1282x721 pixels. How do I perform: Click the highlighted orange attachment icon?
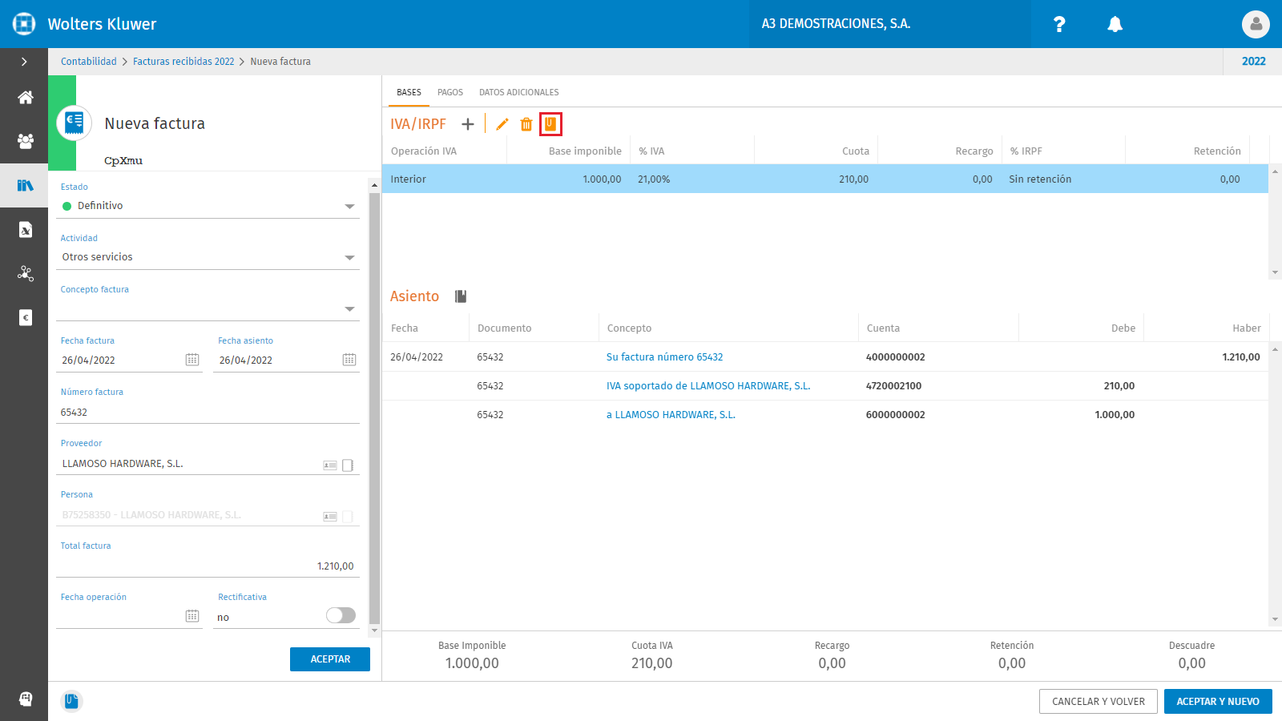[x=550, y=124]
